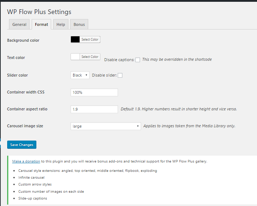Click the Slider color dropdown arrow
Viewport: 257px width, 206px height.
(x=86, y=75)
